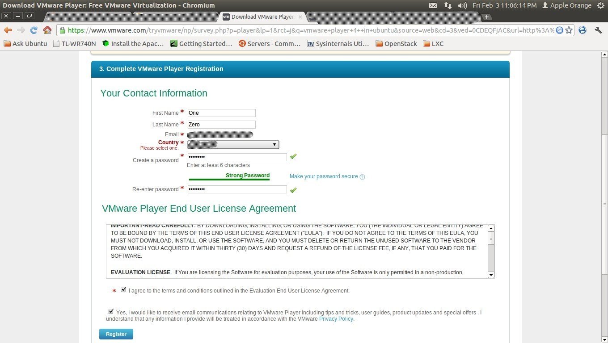Click the EULA box scroll-up arrow
Image resolution: width=608 pixels, height=343 pixels.
491,228
